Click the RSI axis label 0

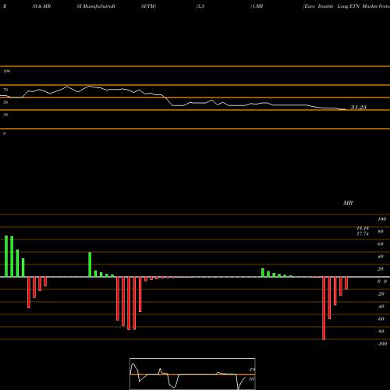coord(4,133)
